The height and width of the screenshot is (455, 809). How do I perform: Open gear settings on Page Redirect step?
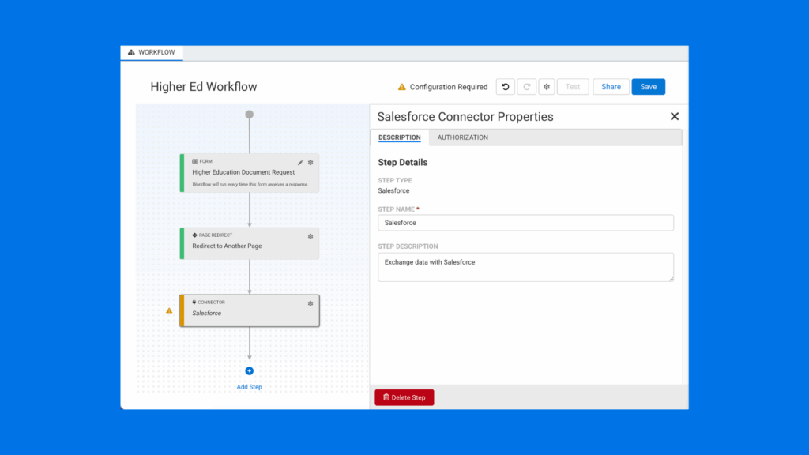(x=310, y=235)
